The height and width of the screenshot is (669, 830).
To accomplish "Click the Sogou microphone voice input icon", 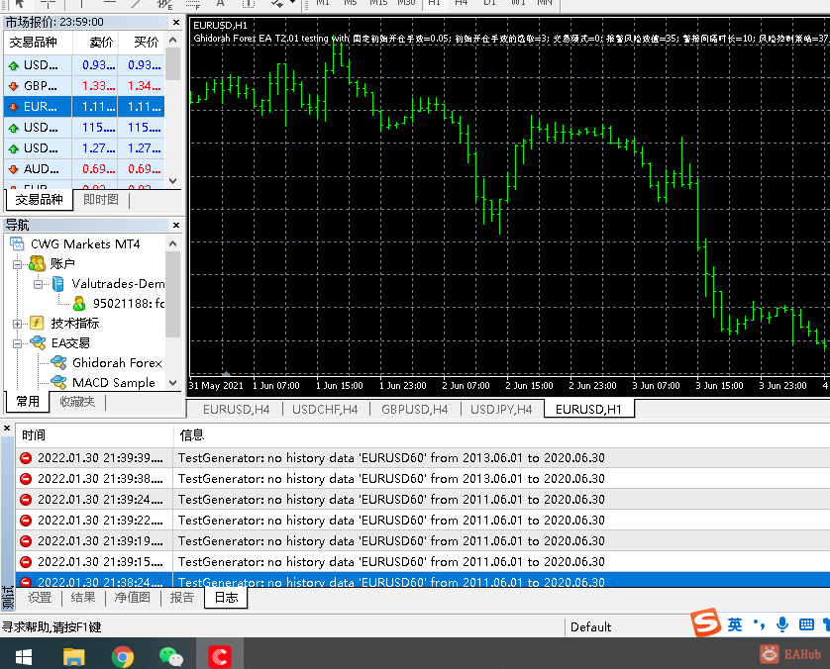I will pyautogui.click(x=782, y=624).
